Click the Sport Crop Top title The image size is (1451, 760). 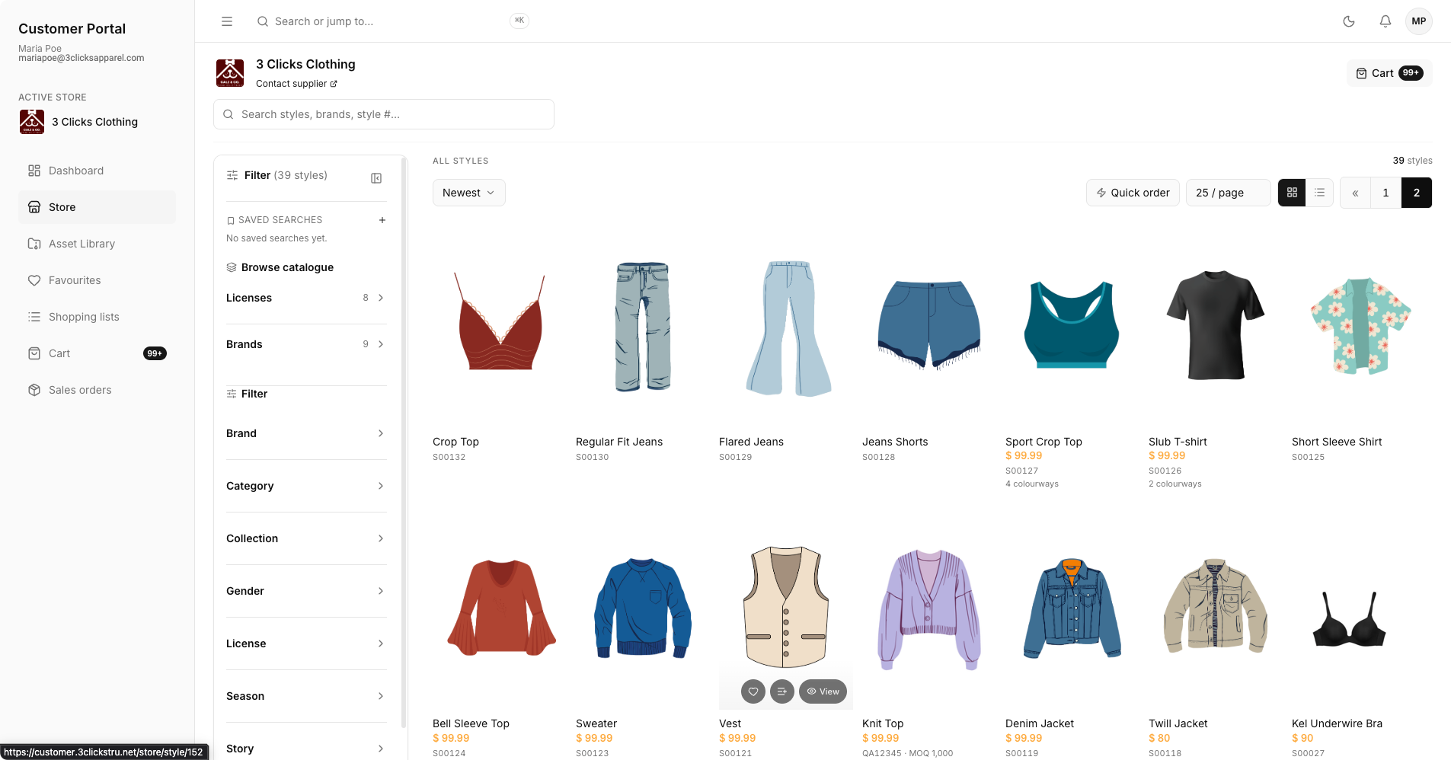coord(1044,442)
